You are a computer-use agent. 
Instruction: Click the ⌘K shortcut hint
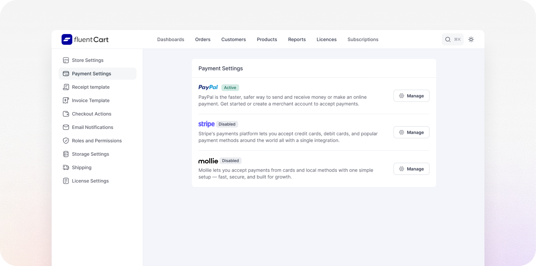(457, 40)
